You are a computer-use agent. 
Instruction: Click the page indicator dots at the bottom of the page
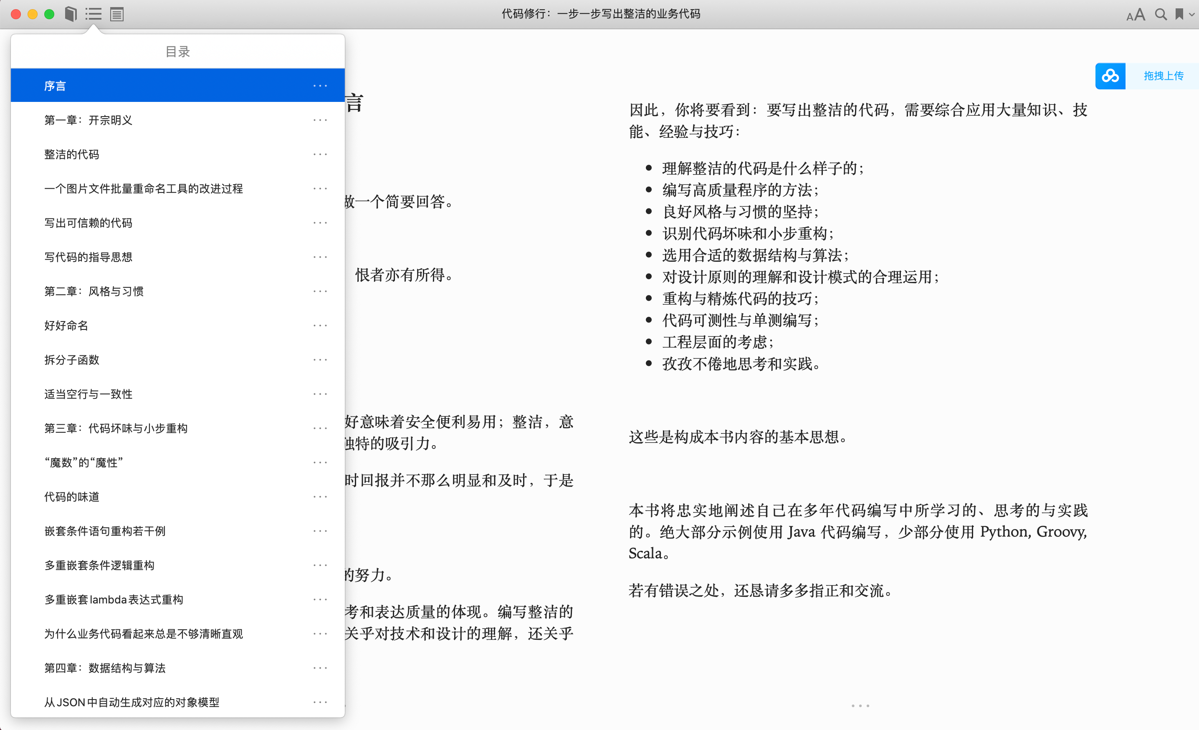click(x=860, y=705)
